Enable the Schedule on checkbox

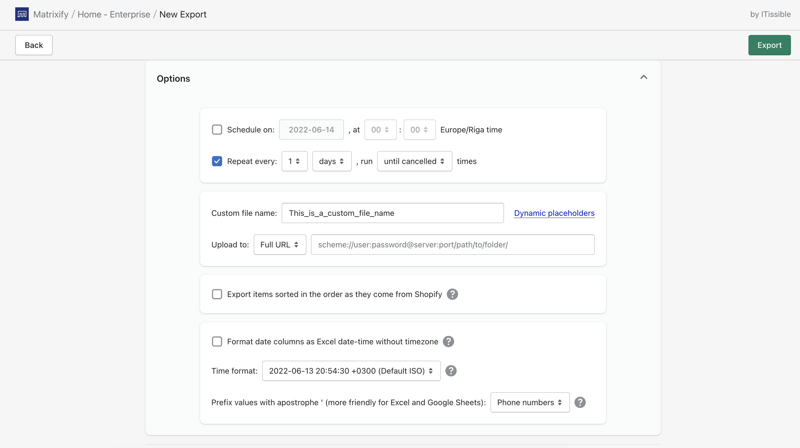217,130
